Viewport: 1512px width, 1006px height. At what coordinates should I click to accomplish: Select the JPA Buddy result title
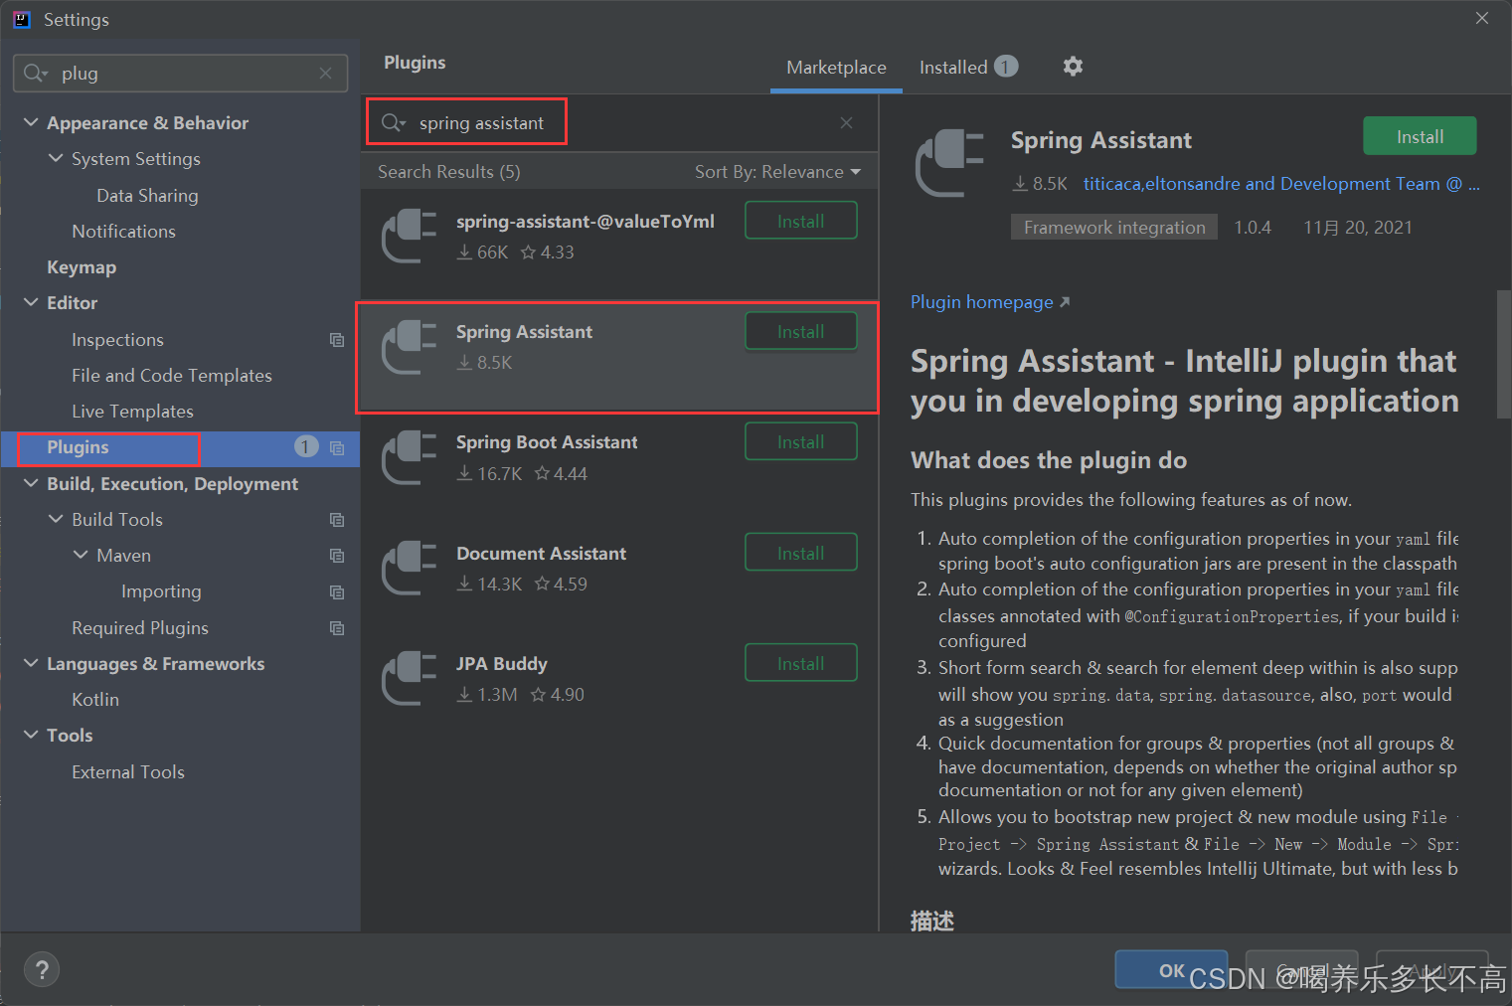tap(501, 664)
